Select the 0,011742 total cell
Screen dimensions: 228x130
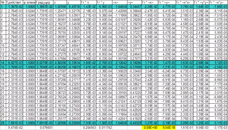pos(104,128)
